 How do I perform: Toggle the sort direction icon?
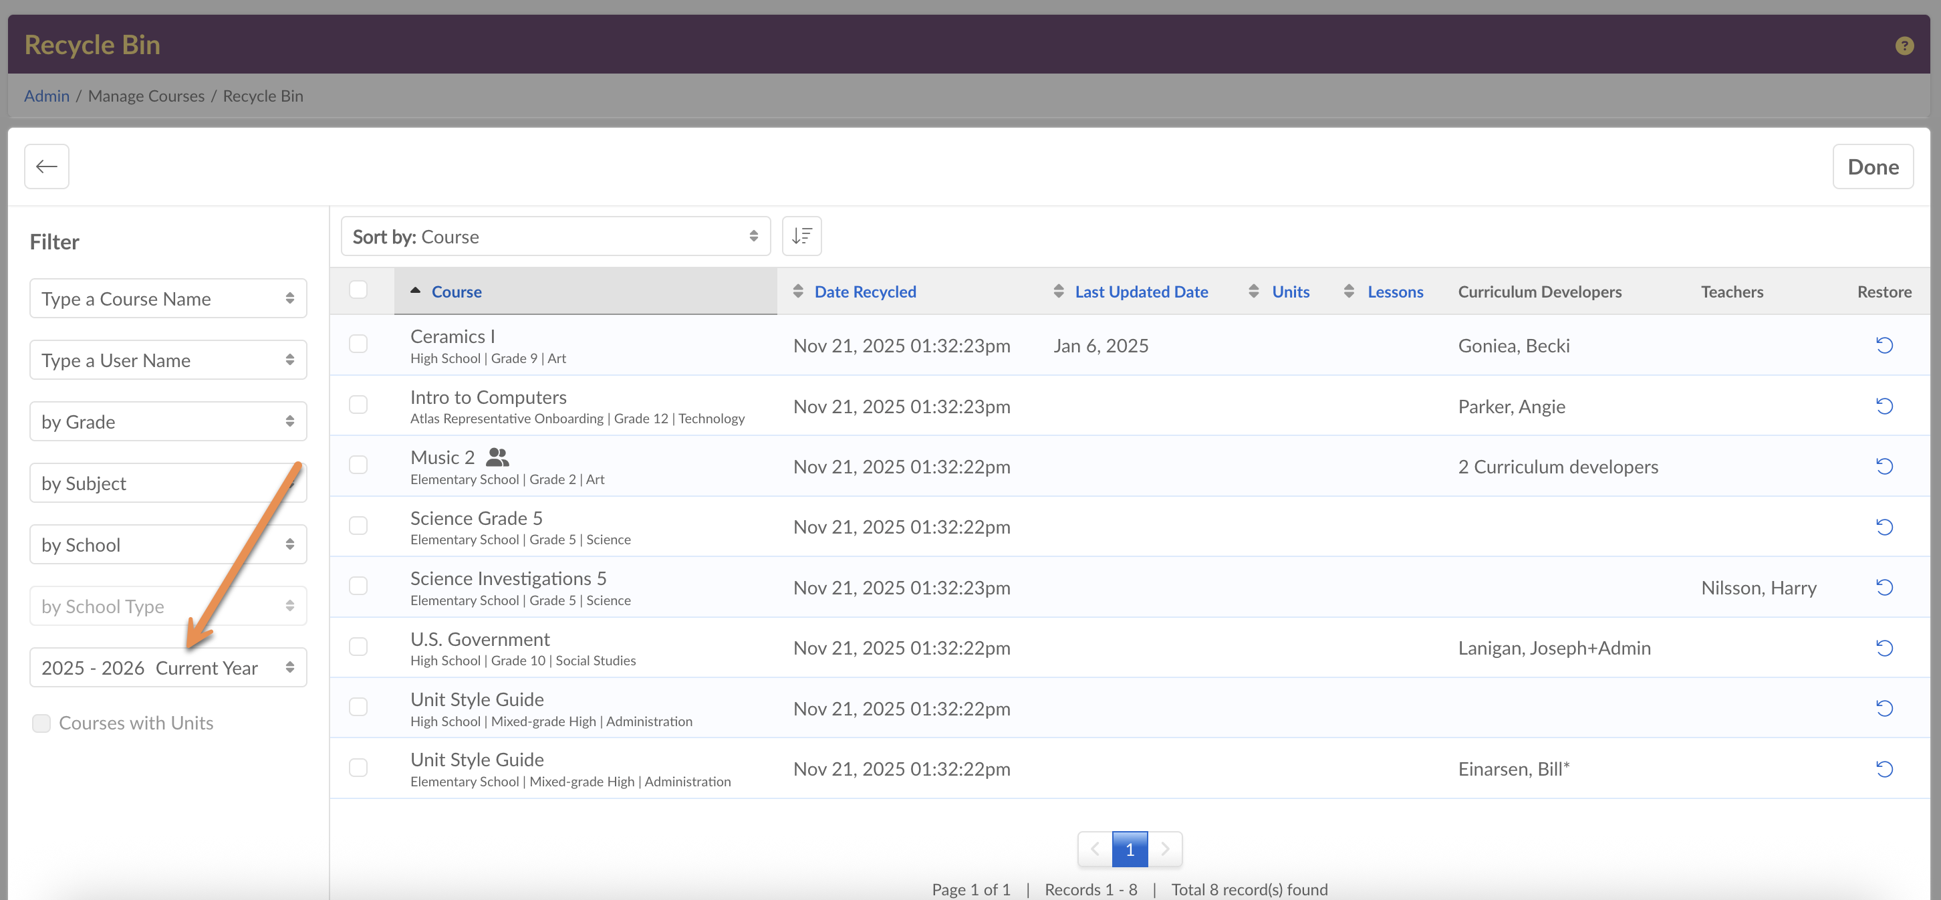(x=801, y=236)
